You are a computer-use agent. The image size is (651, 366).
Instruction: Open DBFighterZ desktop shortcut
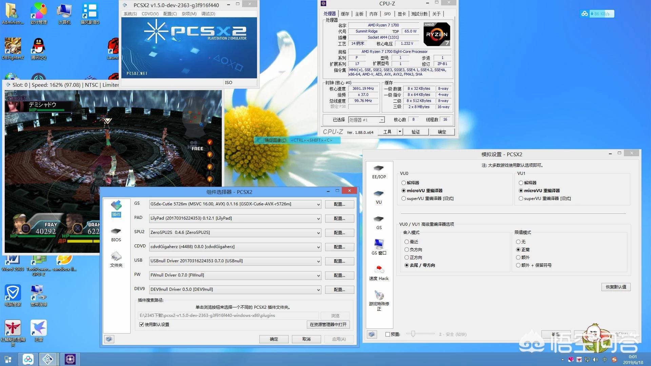[x=13, y=48]
